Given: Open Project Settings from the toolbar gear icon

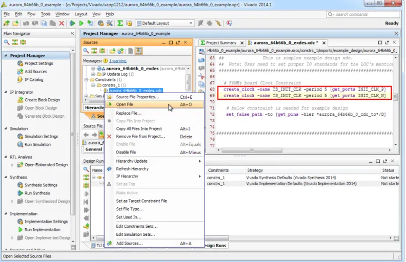Looking at the screenshot, I should [100, 23].
